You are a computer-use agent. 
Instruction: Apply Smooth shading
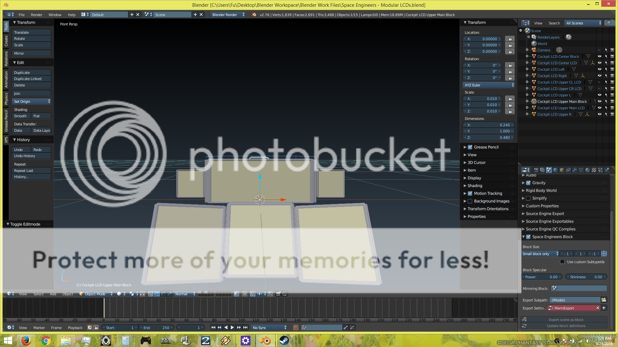coord(21,116)
